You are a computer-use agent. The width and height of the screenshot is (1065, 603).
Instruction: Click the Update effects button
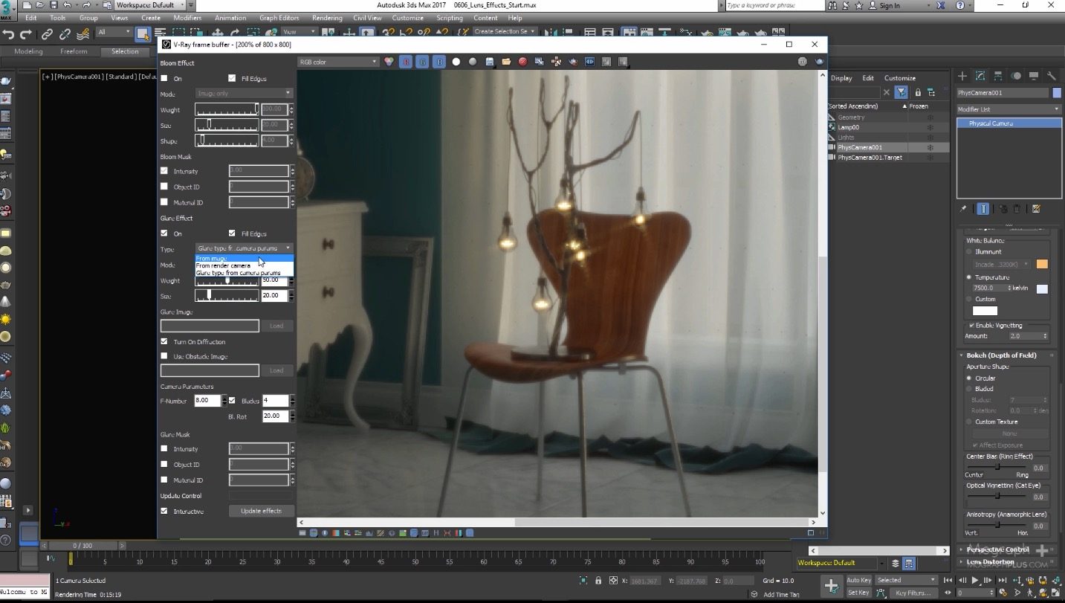[x=261, y=511]
